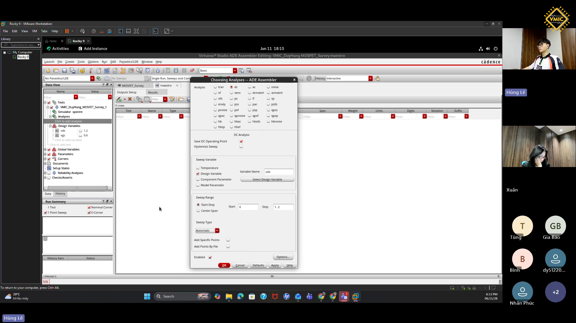Click the magnifier over documents toolbar icon
Viewport: 576px width, 323px height.
pyautogui.click(x=139, y=71)
